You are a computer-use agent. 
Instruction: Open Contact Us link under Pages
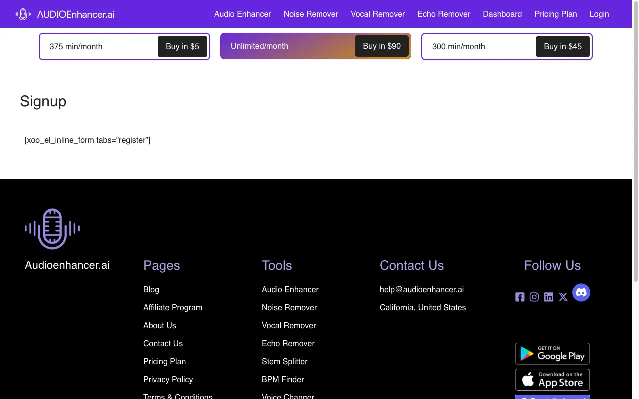click(x=163, y=343)
